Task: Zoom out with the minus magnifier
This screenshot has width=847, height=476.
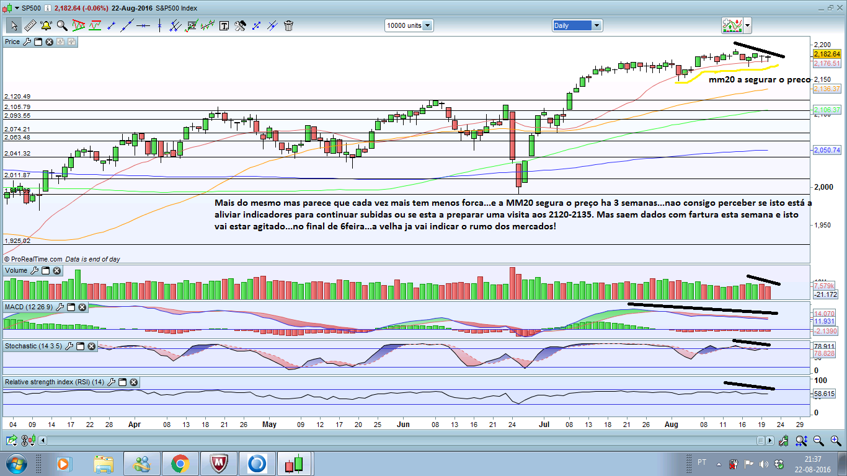Action: tap(818, 441)
